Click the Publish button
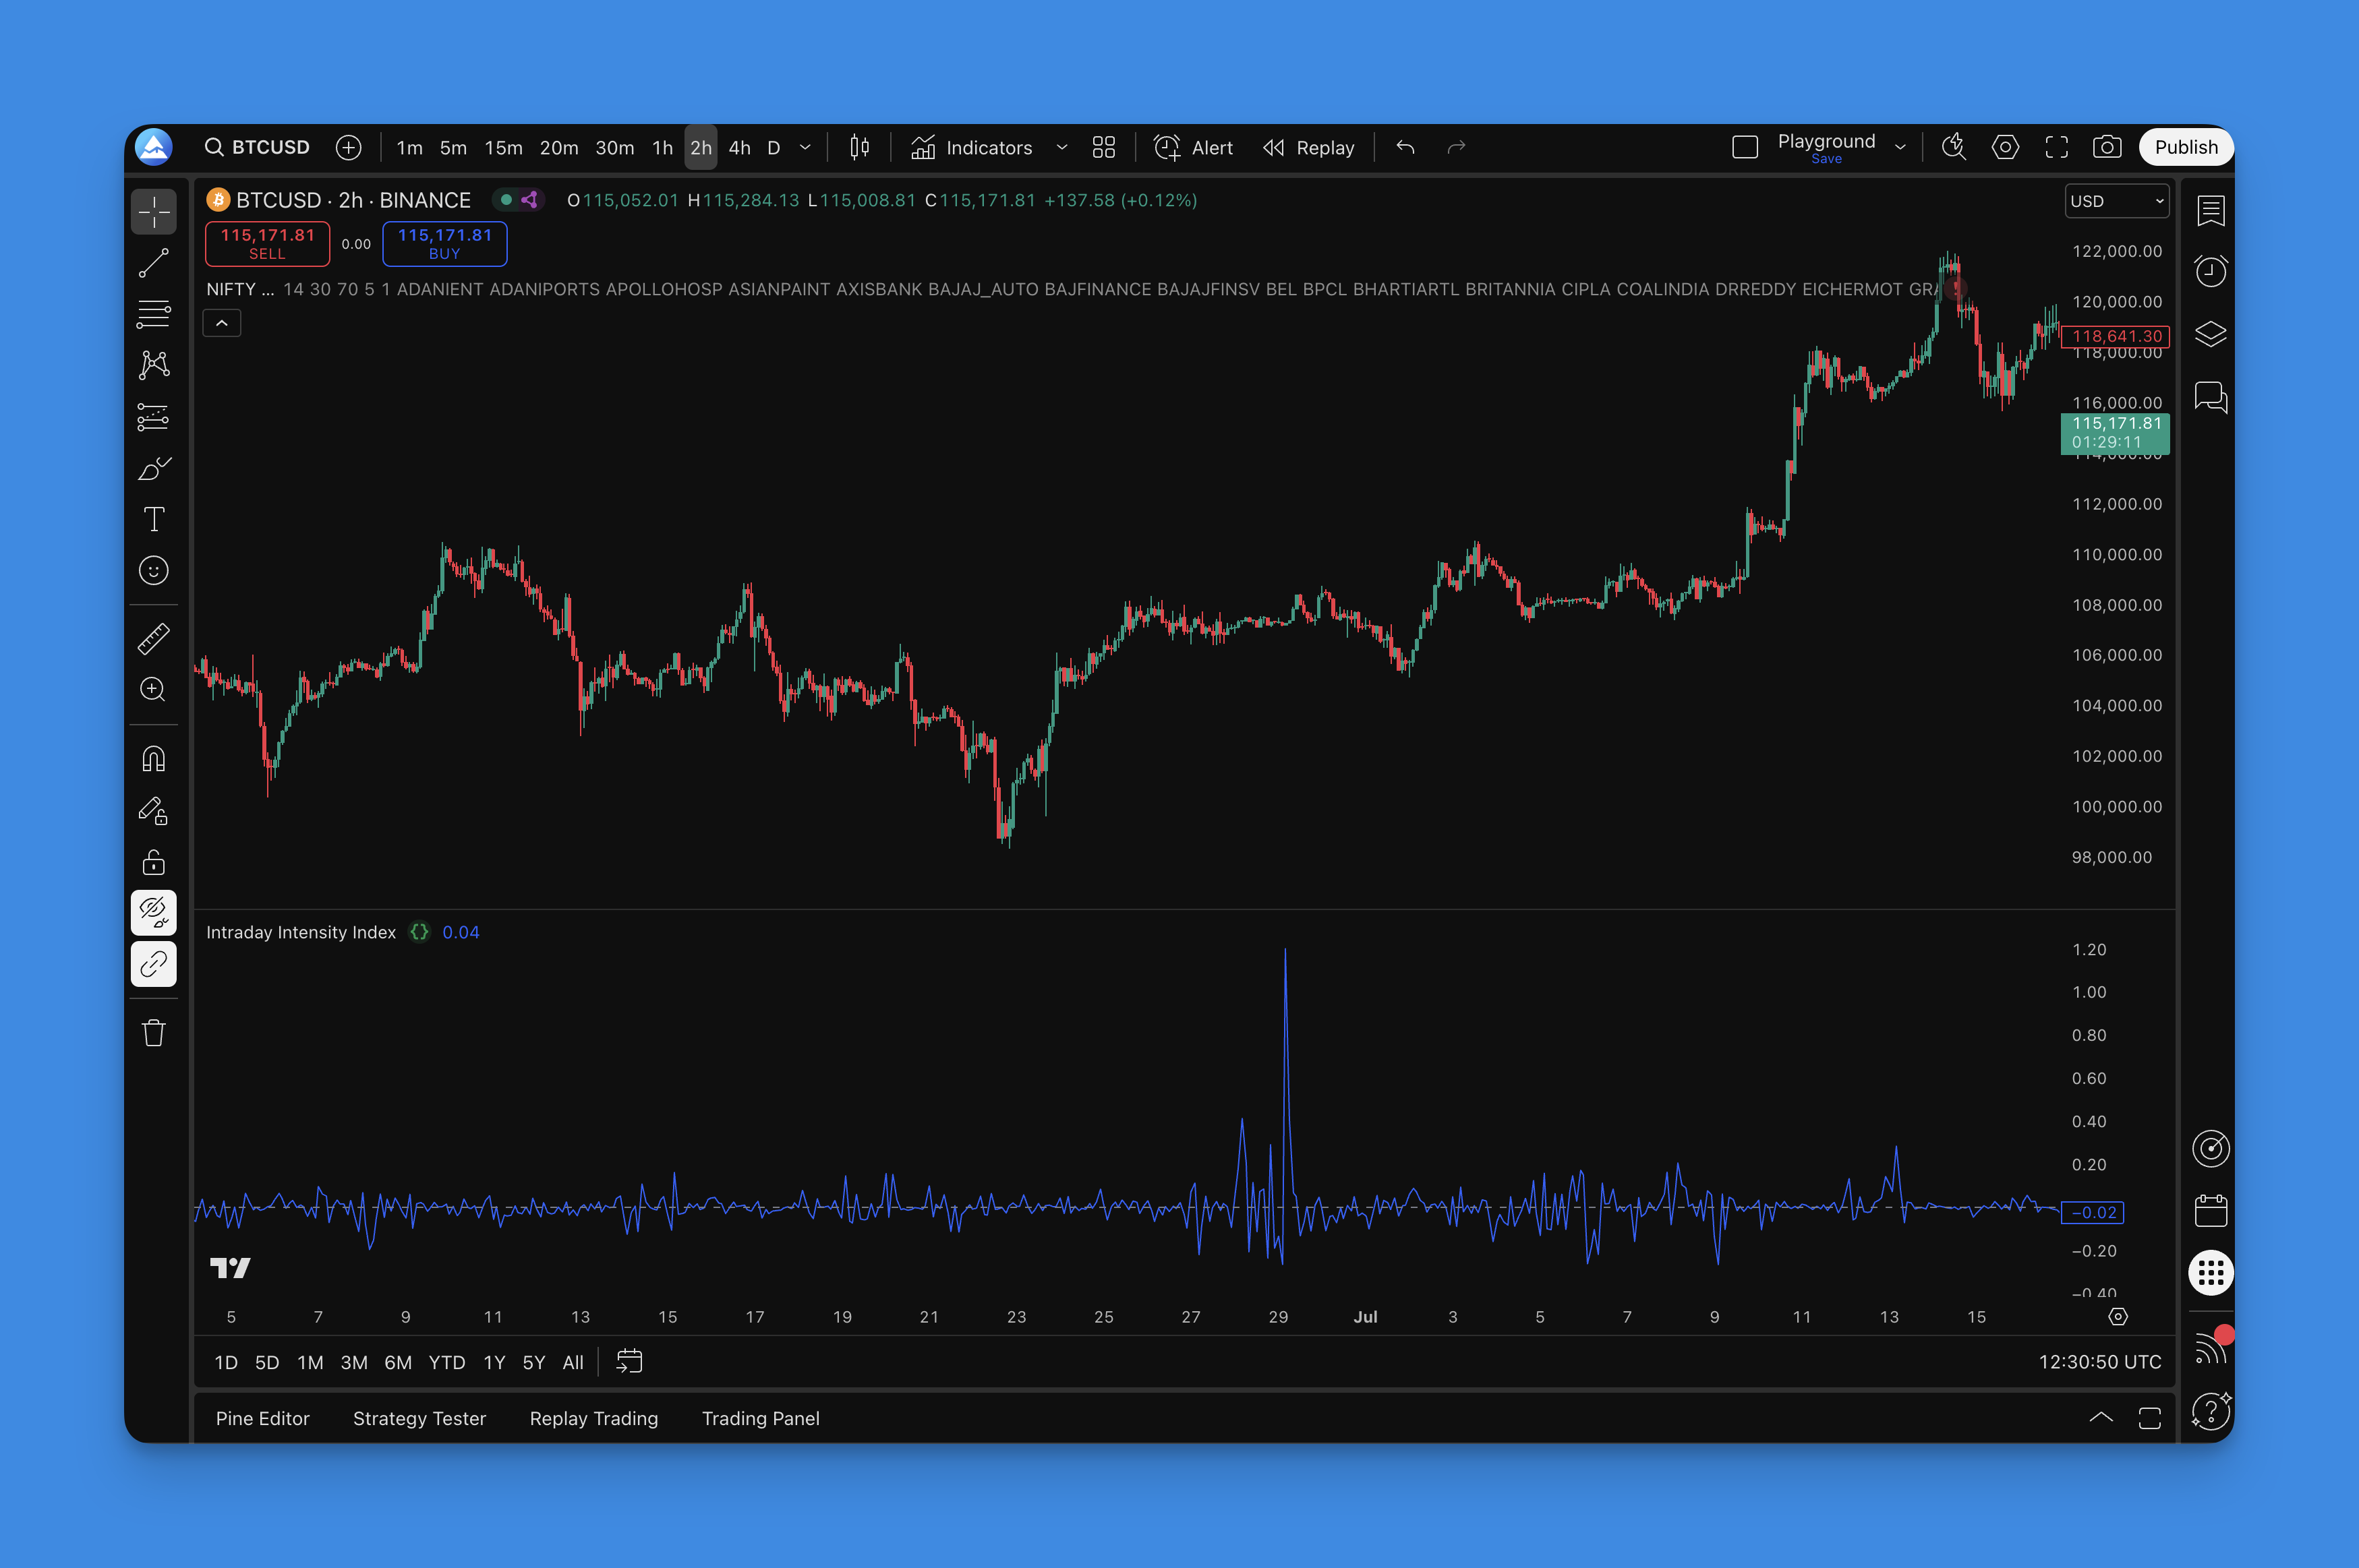This screenshot has height=1568, width=2359. pyautogui.click(x=2186, y=148)
